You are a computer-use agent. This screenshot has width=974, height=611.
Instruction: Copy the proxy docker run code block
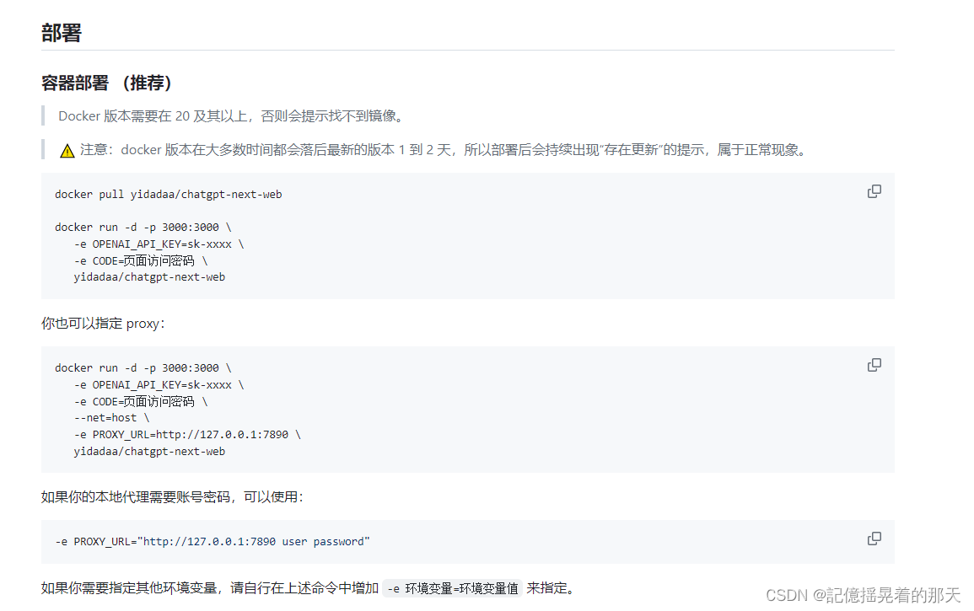pyautogui.click(x=874, y=365)
